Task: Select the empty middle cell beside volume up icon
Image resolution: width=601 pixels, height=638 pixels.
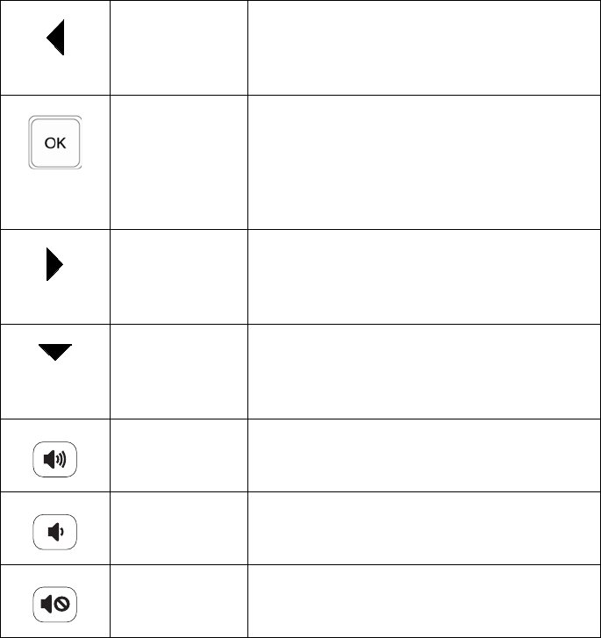Action: (x=179, y=455)
